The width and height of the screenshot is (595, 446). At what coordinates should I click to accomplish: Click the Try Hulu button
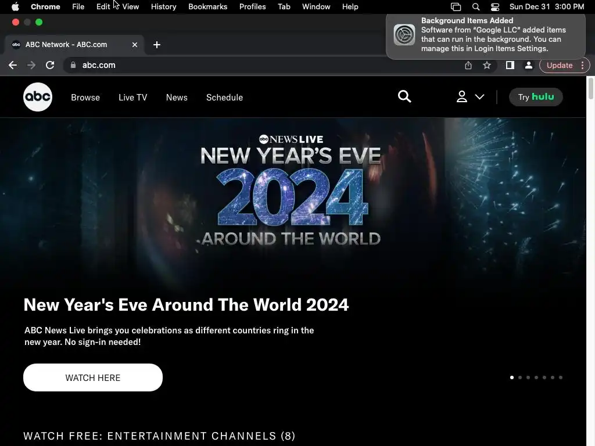(535, 97)
